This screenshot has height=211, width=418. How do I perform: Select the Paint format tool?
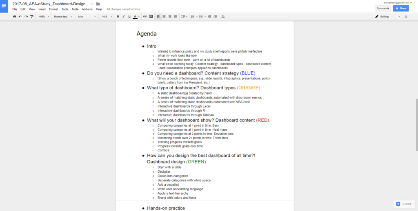point(32,17)
